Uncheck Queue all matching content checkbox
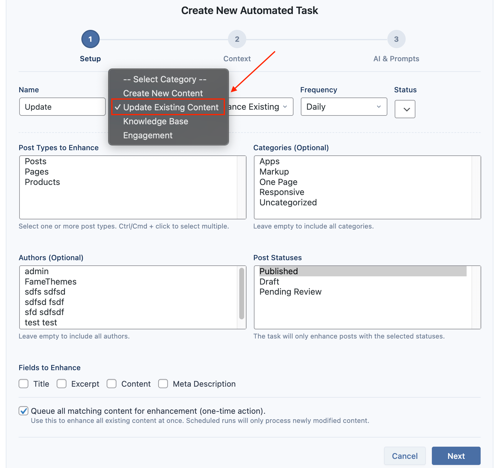Screen dimensions: 498x468 23,411
